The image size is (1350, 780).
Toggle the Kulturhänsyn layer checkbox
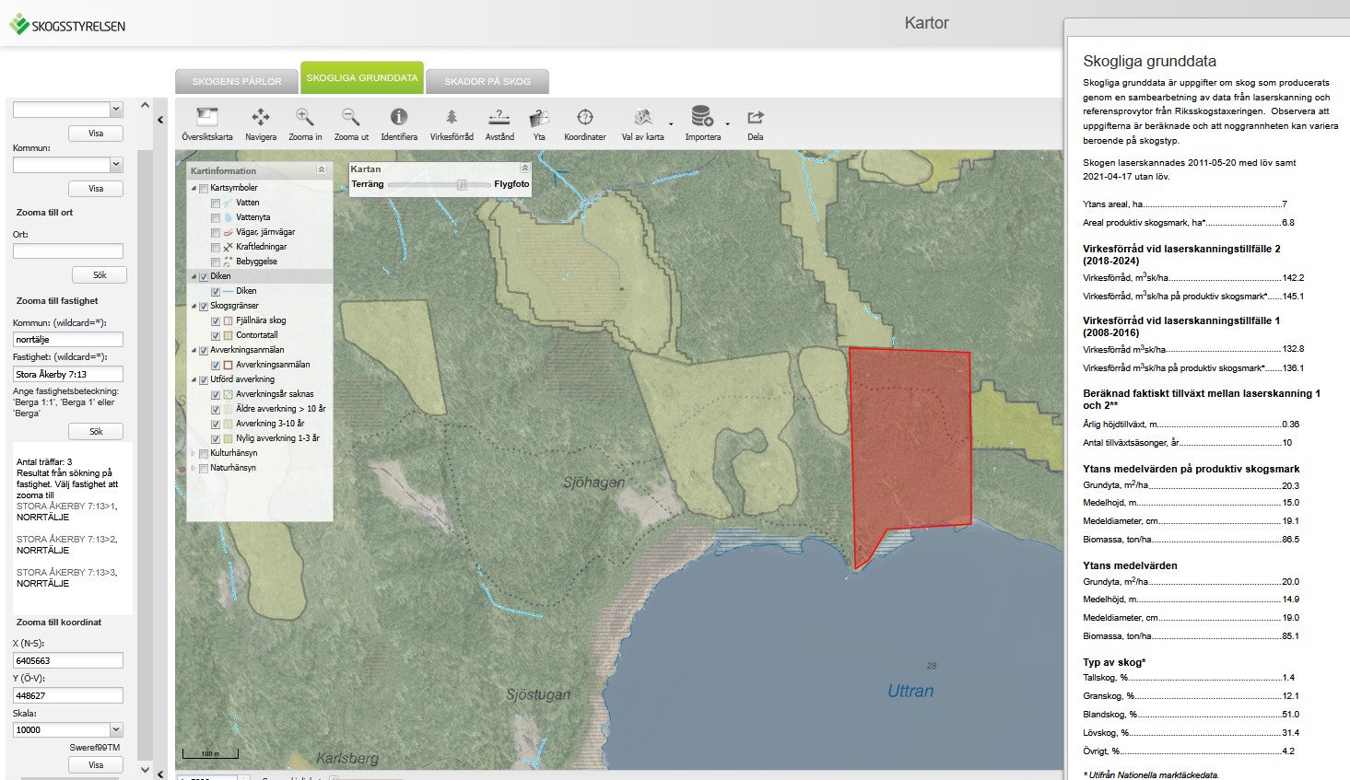[x=204, y=453]
